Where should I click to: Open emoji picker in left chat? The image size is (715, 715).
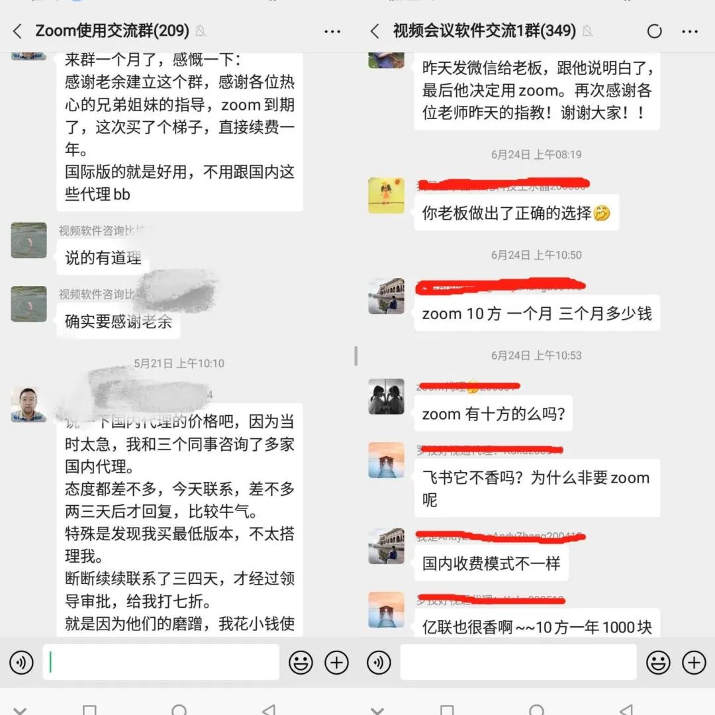pyautogui.click(x=301, y=662)
